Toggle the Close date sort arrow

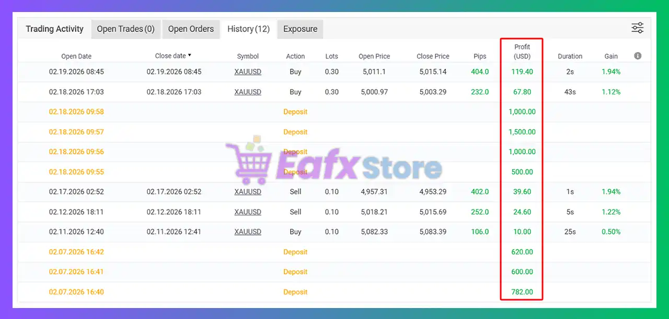pos(190,55)
